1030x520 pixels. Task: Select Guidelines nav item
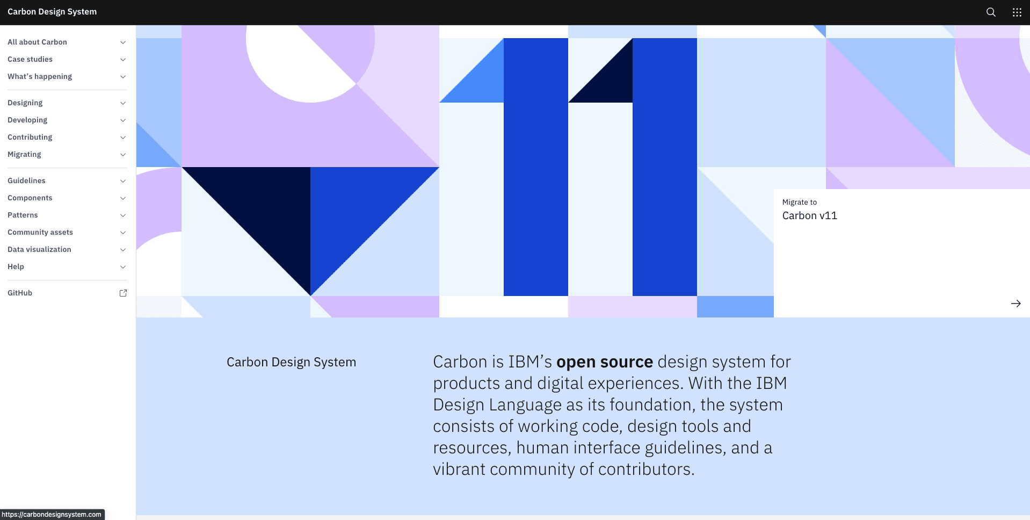click(x=68, y=180)
